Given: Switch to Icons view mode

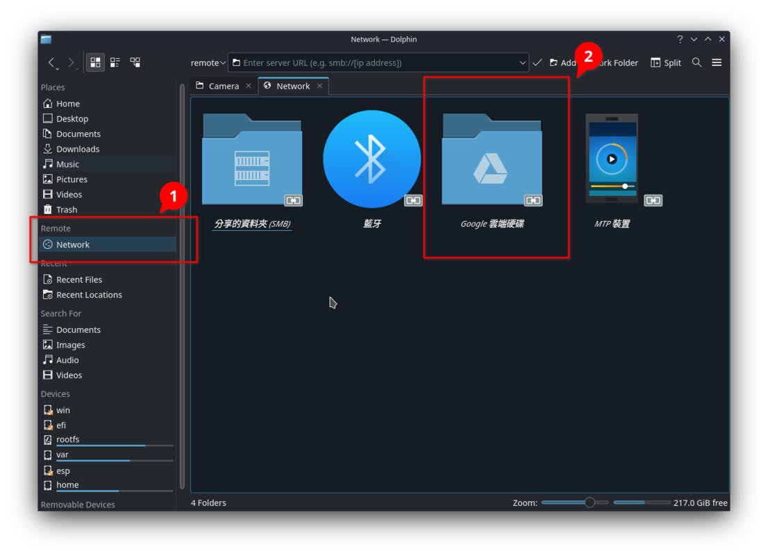Looking at the screenshot, I should pos(96,63).
